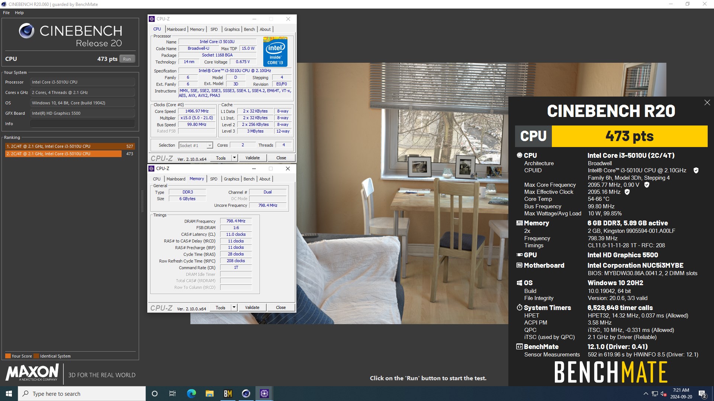Click the Max Core Frequency verified shield icon
Viewport: 714px width, 401px height.
647,185
